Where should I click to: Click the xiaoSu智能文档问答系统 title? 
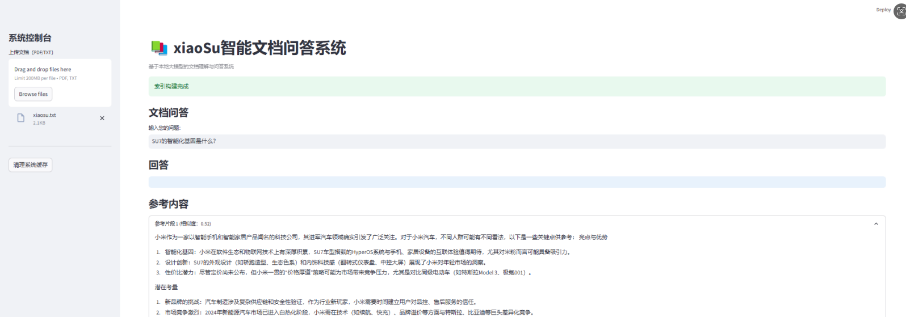pos(259,48)
